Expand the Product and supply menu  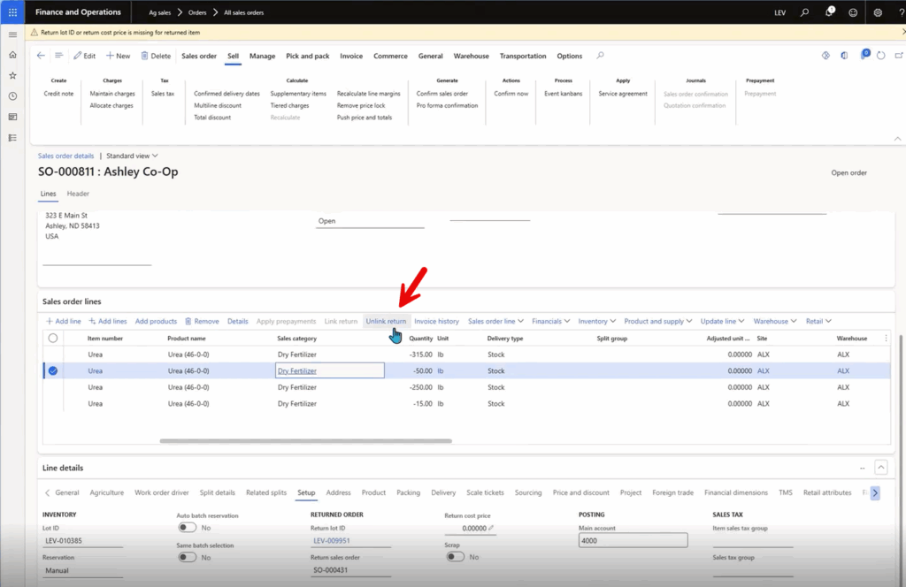tap(657, 322)
